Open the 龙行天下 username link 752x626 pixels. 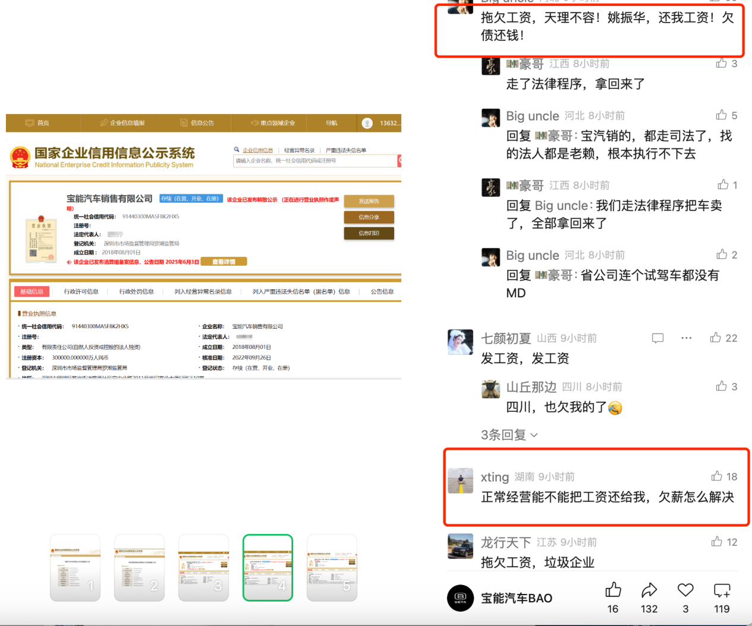pos(506,542)
